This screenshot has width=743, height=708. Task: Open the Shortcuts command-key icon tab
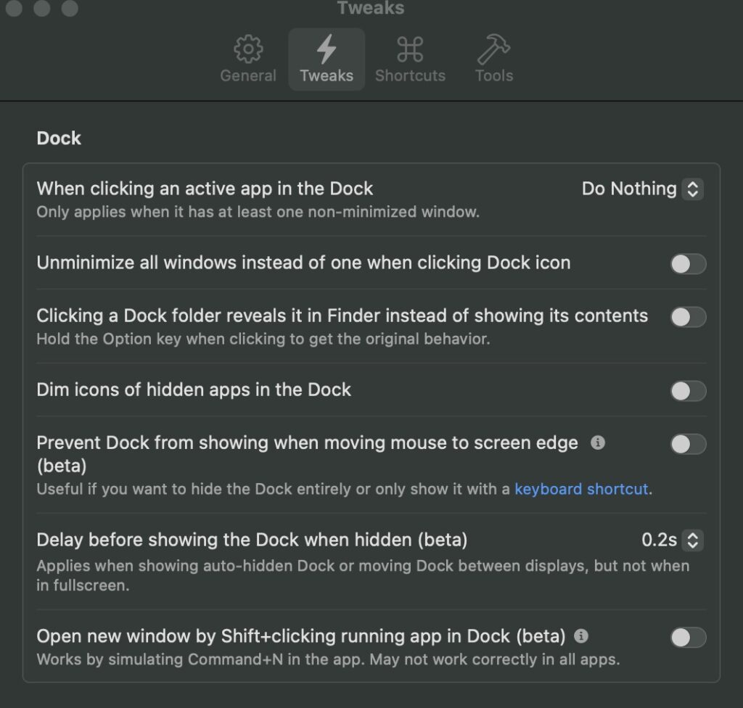[x=410, y=49]
